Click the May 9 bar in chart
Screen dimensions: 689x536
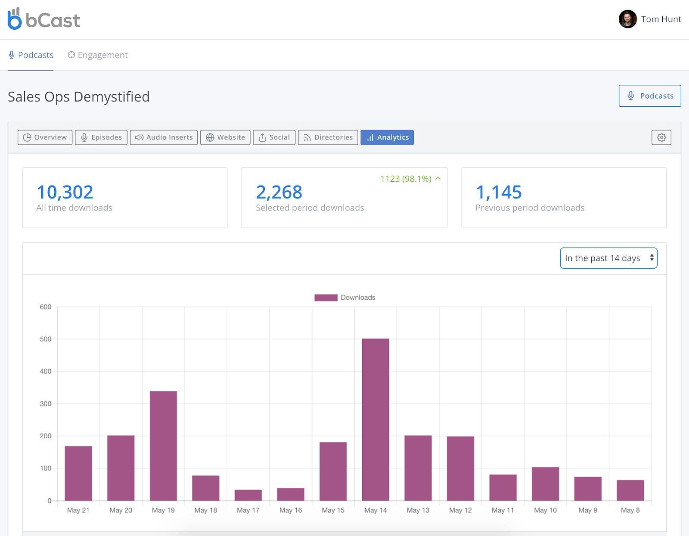(588, 489)
